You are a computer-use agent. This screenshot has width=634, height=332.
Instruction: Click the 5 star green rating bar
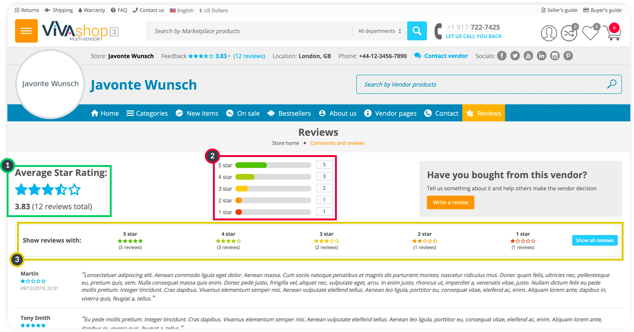(273, 165)
